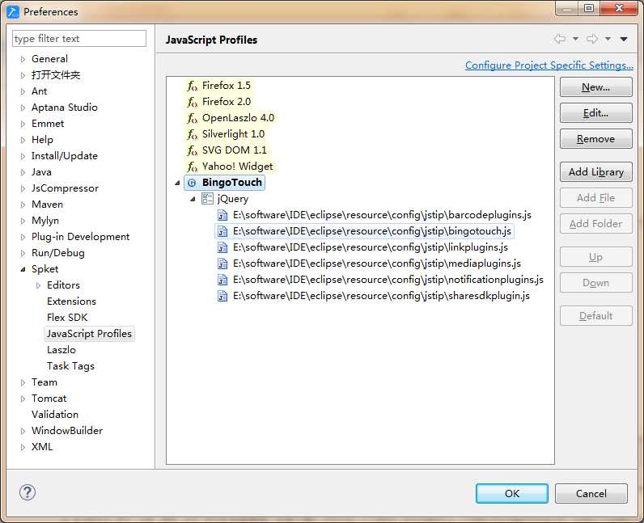This screenshot has width=644, height=523.
Task: Click the Silverlight 1.0 profile icon
Action: pos(192,134)
